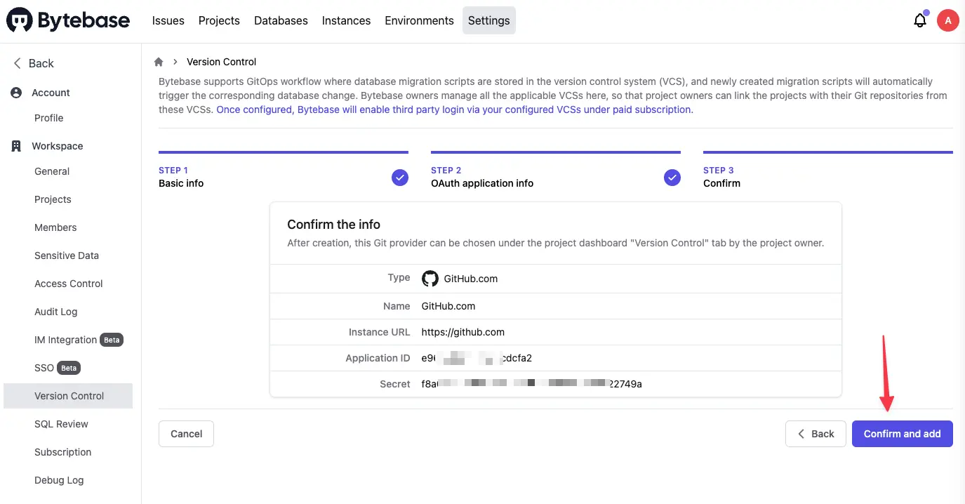Screen dimensions: 965x504
Task: Click the GitHub.com logo in the Type row
Action: click(430, 278)
